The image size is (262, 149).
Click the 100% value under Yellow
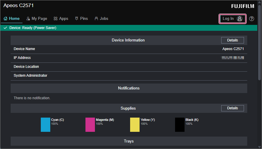[144, 124]
